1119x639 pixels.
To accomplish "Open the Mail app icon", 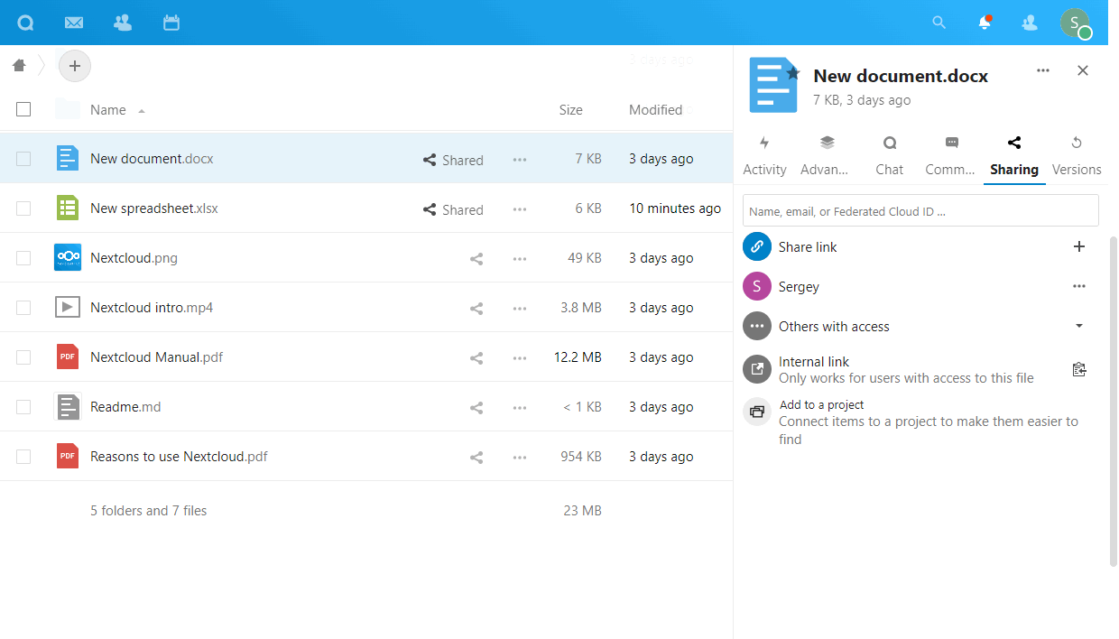I will pyautogui.click(x=74, y=23).
